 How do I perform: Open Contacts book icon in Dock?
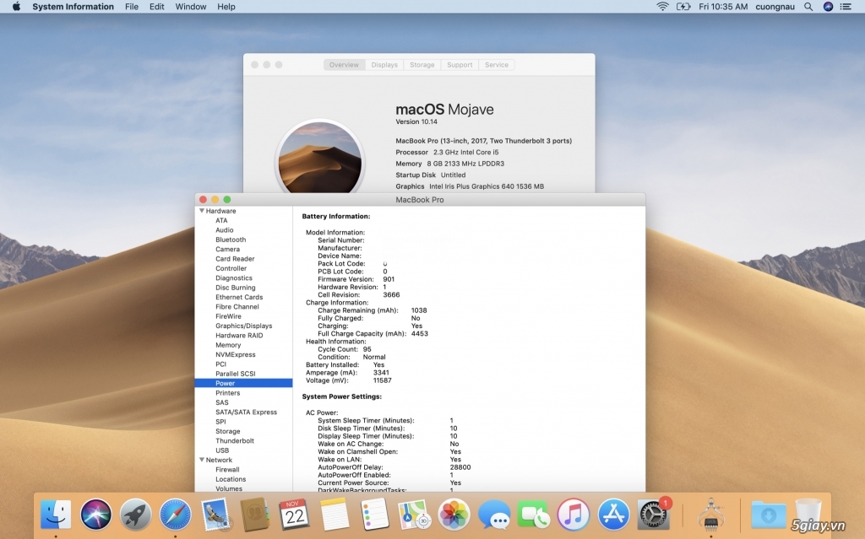[255, 515]
